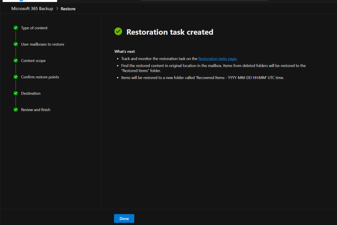Click the checkmark icon for User mailboxes to restore
Viewport: 337px width, 225px height.
[15, 44]
